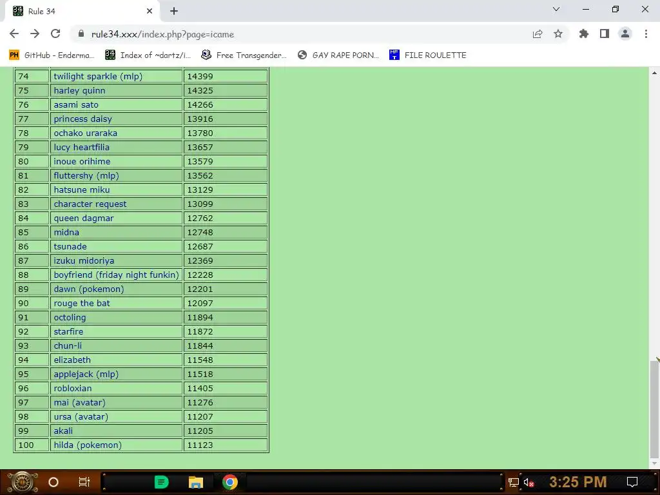Image resolution: width=660 pixels, height=495 pixels.
Task: Open the 'tsunade' link
Action: (70, 246)
